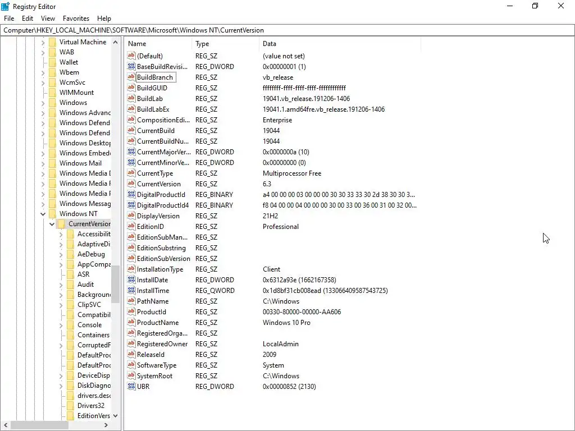Click the open folder icon of CurrentVersion key
Screen dimensions: 575x431
[61, 223]
